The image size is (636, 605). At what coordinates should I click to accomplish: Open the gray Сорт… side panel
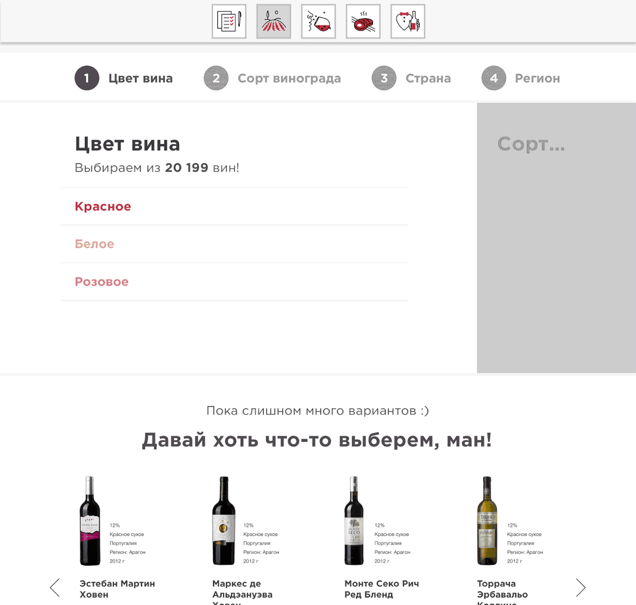(556, 238)
